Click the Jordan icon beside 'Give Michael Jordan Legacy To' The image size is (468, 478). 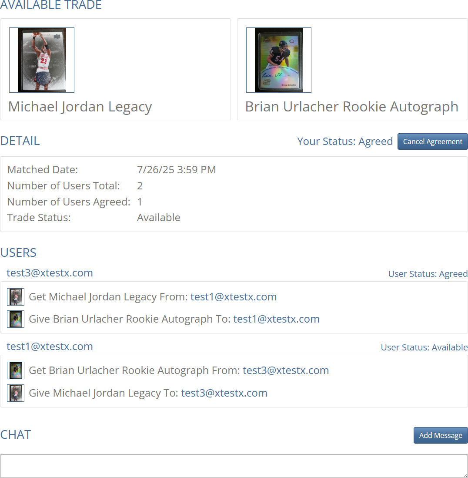16,393
